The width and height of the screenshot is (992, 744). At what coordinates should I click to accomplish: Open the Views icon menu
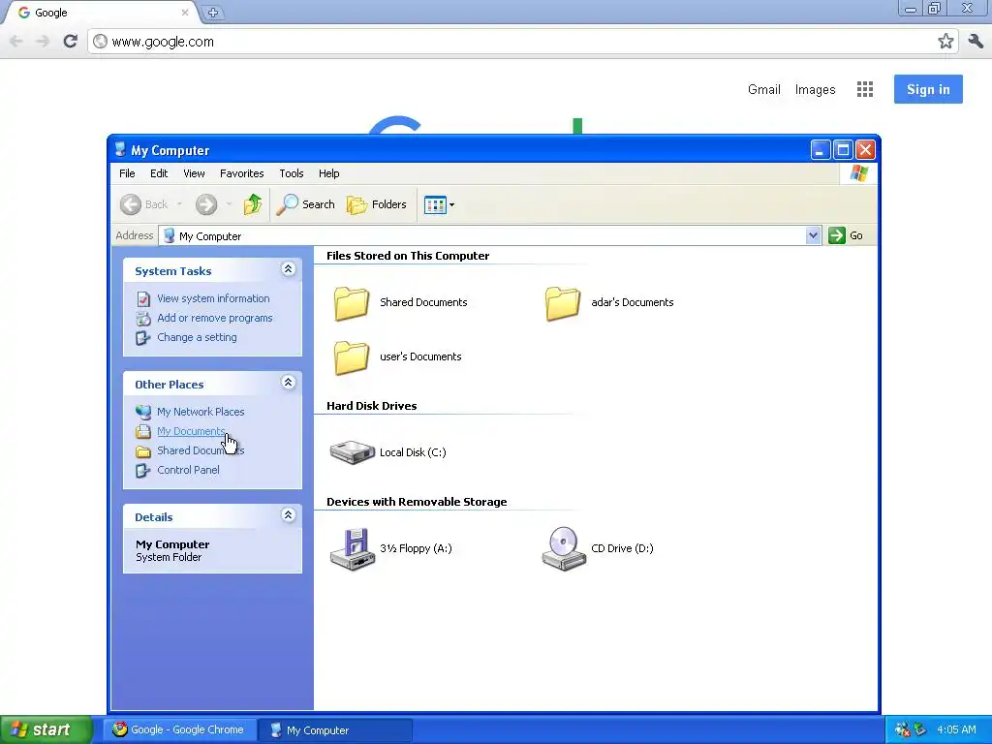coord(439,205)
